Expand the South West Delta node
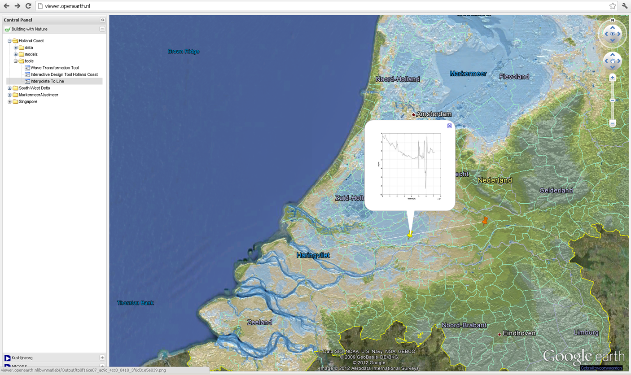 click(x=9, y=88)
